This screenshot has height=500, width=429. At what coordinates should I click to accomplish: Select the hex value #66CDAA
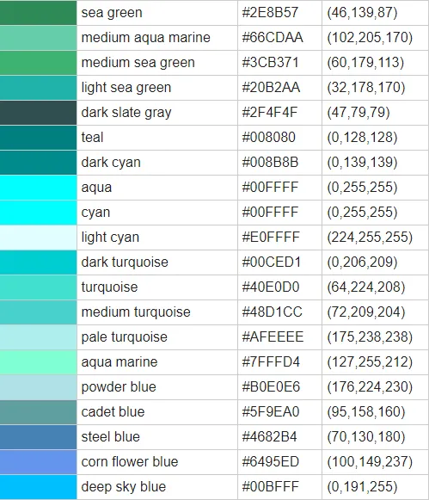click(x=273, y=38)
